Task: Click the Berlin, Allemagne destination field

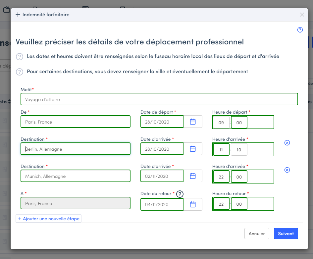Action: 76,149
